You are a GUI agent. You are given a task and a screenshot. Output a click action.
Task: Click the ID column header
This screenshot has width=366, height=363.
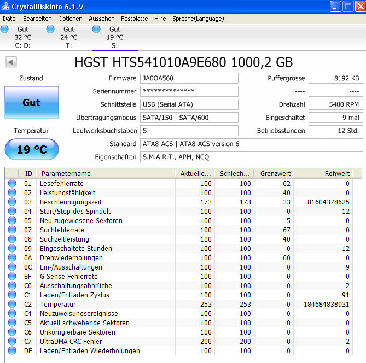[27, 173]
